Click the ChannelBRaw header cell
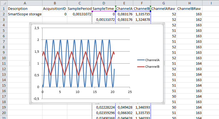The height and width of the screenshot is (119, 219). point(189,8)
